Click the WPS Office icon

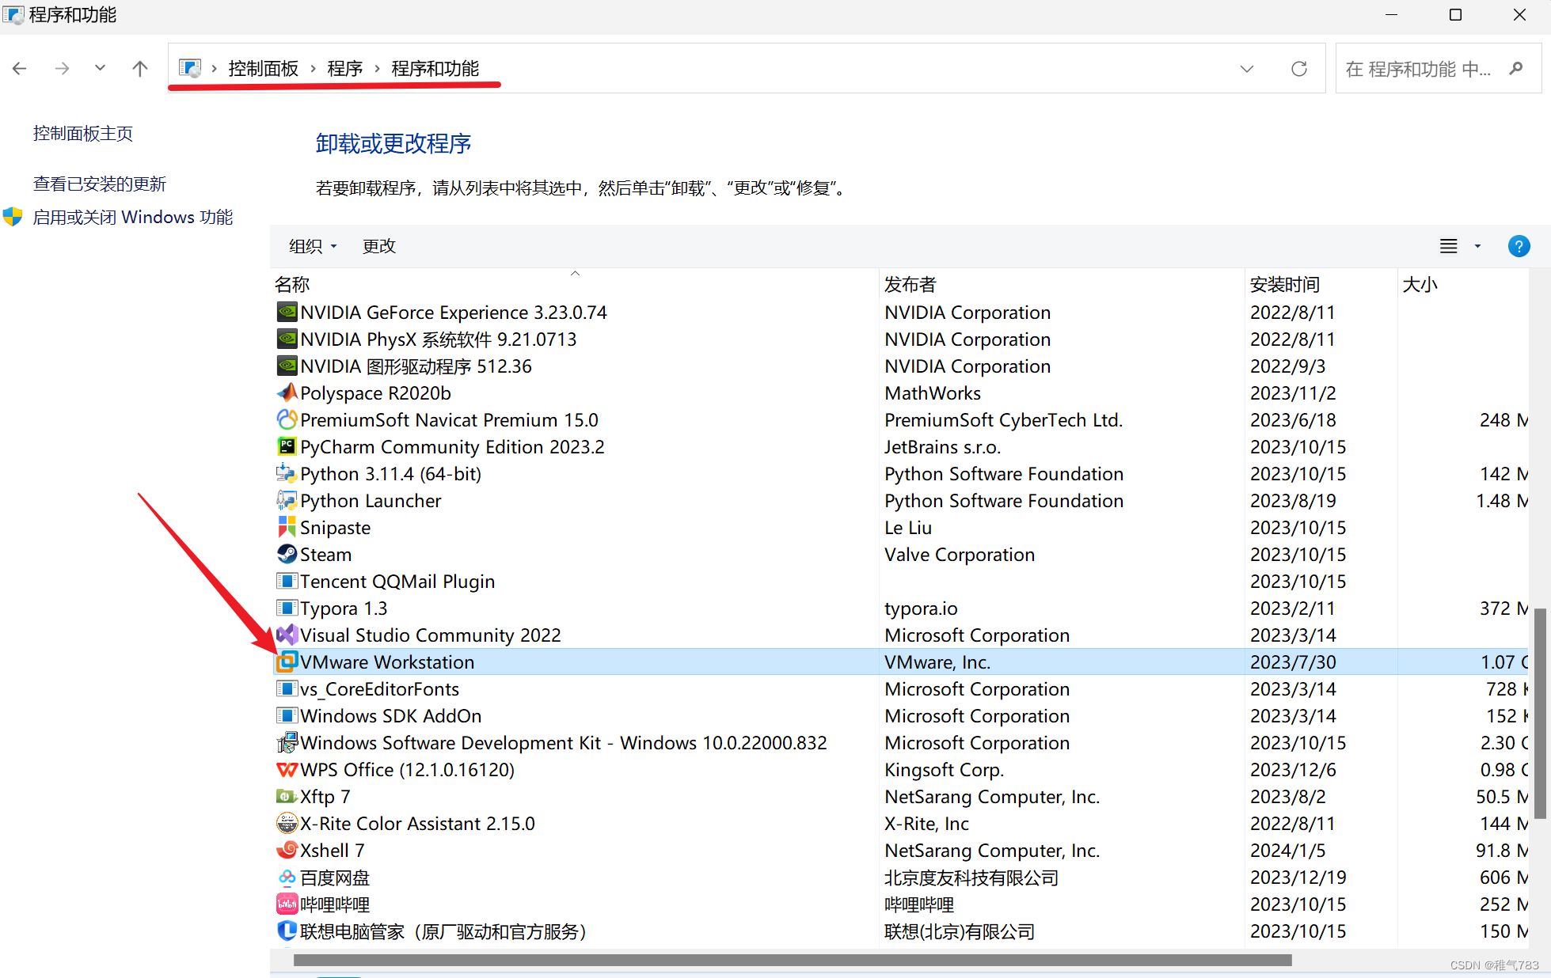pyautogui.click(x=287, y=769)
